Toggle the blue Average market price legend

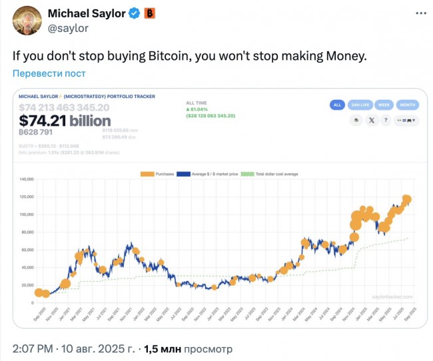184,174
